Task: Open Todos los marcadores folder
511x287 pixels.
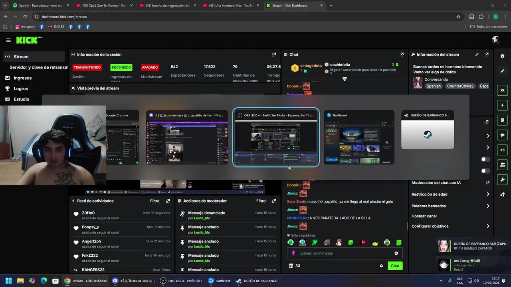Action: [x=489, y=27]
